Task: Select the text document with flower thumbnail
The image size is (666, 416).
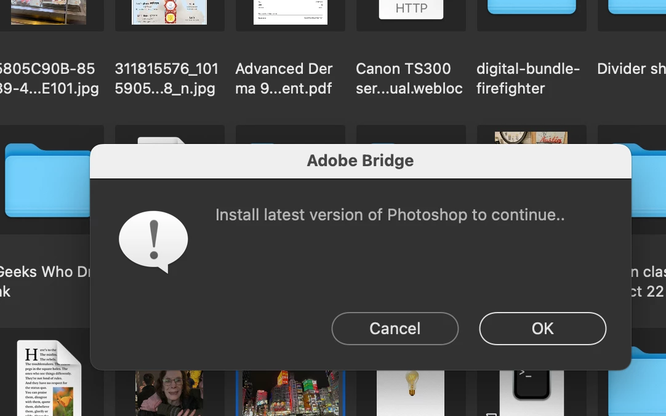Action: (x=49, y=378)
